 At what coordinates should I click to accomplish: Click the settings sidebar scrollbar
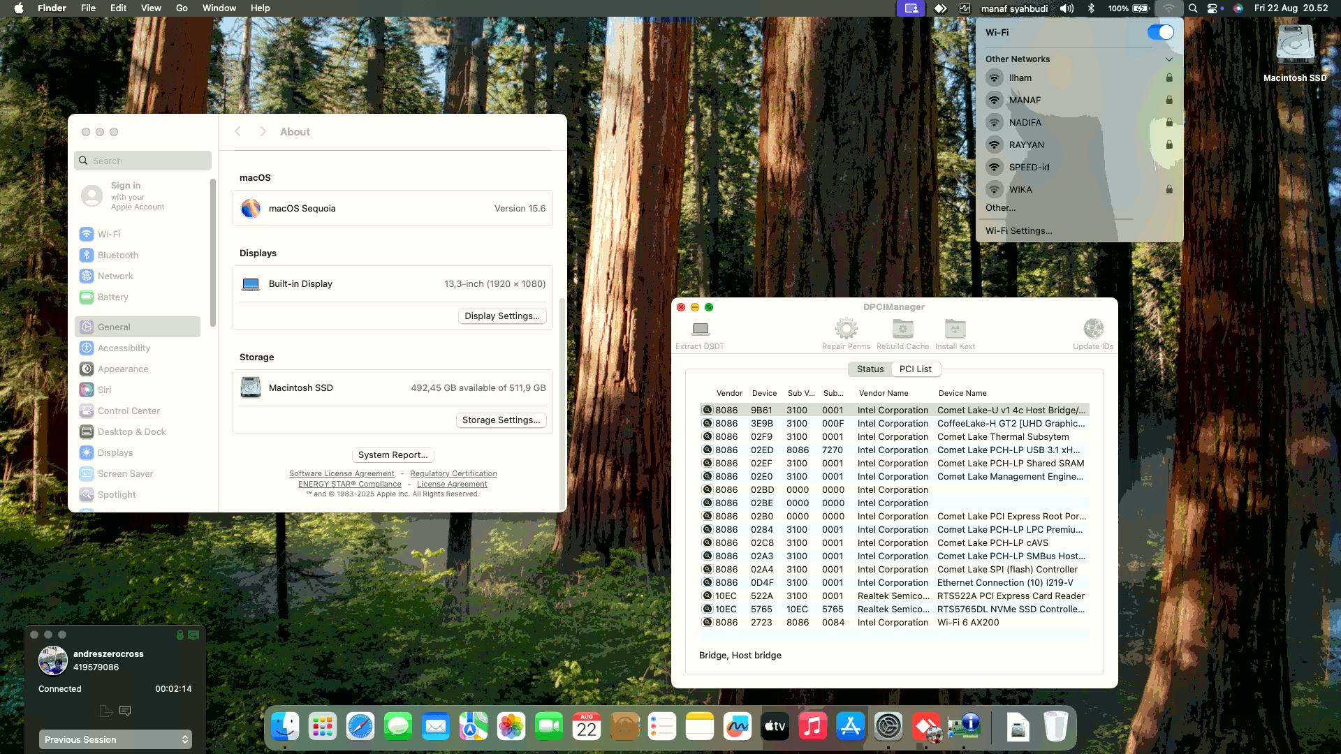(213, 253)
